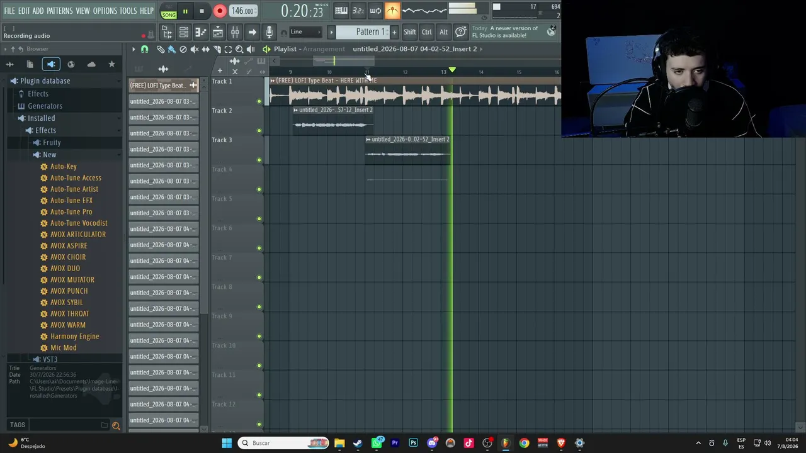Click the Alt modifier button

(x=443, y=32)
